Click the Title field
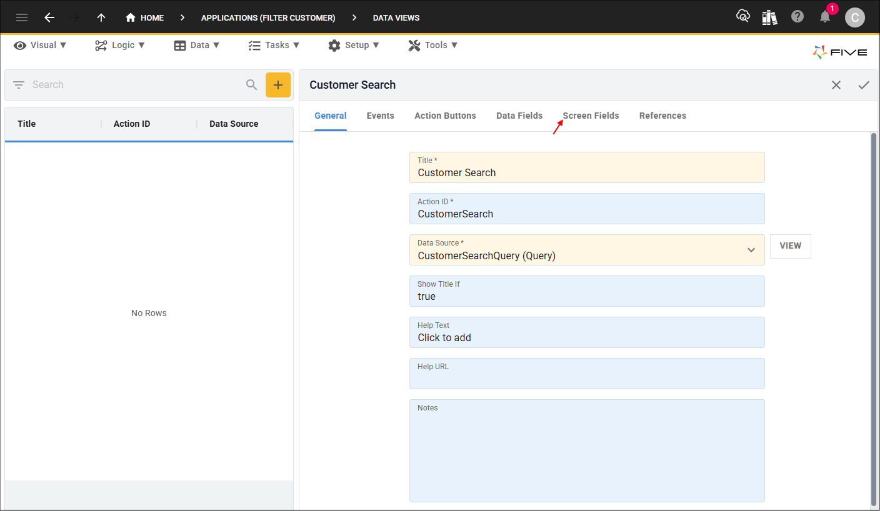This screenshot has height=511, width=880. pyautogui.click(x=587, y=167)
